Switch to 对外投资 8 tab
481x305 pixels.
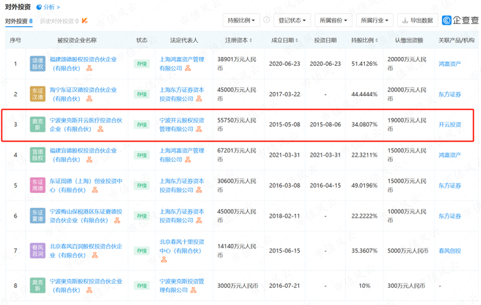coord(19,21)
